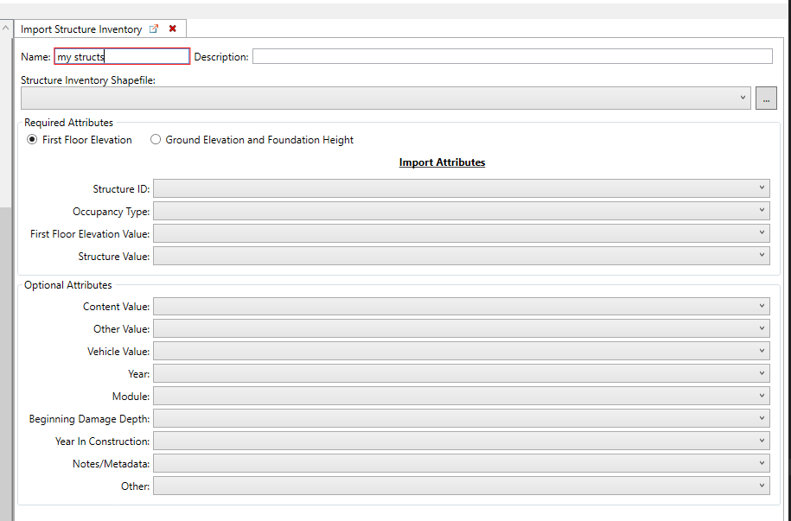
Task: Expand the Year dropdown
Action: click(x=761, y=373)
